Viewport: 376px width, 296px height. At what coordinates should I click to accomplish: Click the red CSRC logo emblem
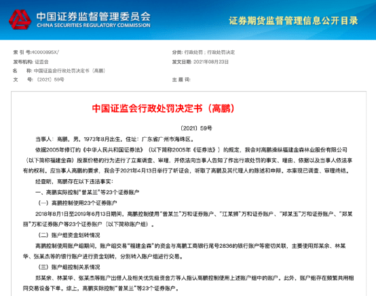click(x=20, y=20)
